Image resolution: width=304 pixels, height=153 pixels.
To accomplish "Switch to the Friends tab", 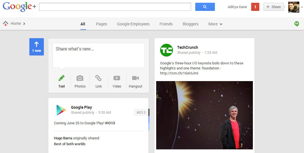I will [166, 24].
